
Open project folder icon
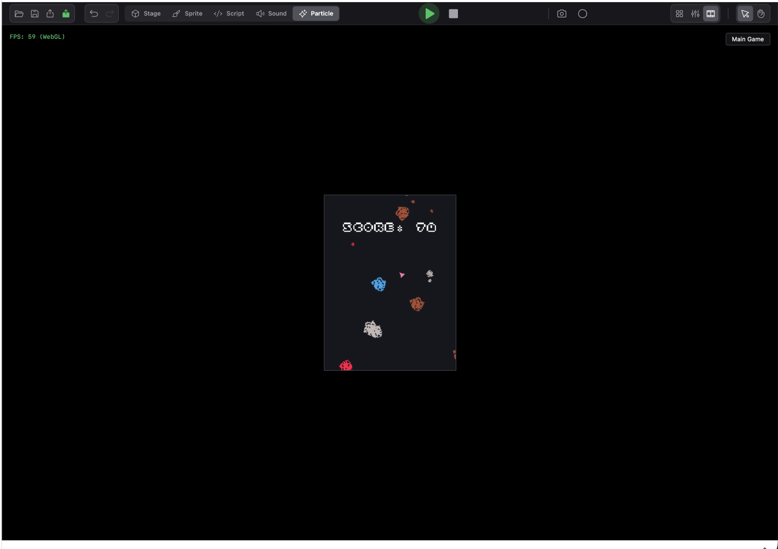[x=19, y=14]
